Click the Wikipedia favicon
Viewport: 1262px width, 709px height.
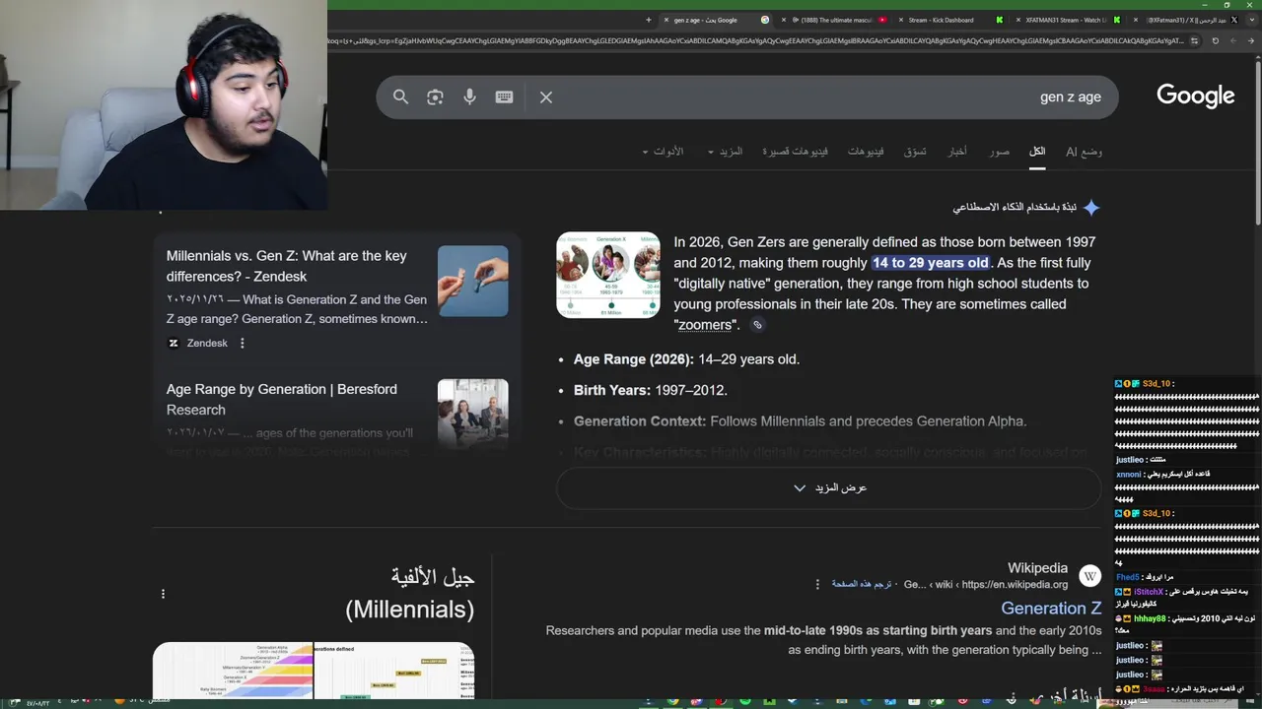click(x=1089, y=576)
